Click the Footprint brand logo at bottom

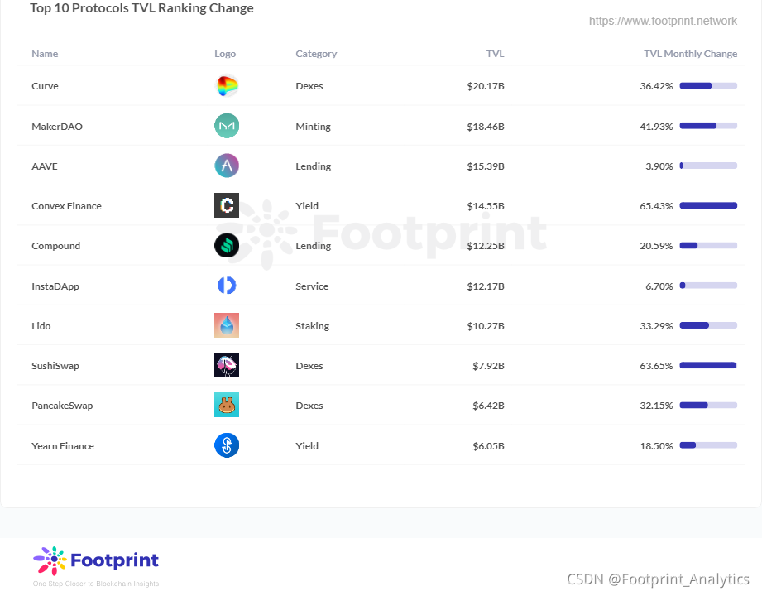click(x=96, y=560)
